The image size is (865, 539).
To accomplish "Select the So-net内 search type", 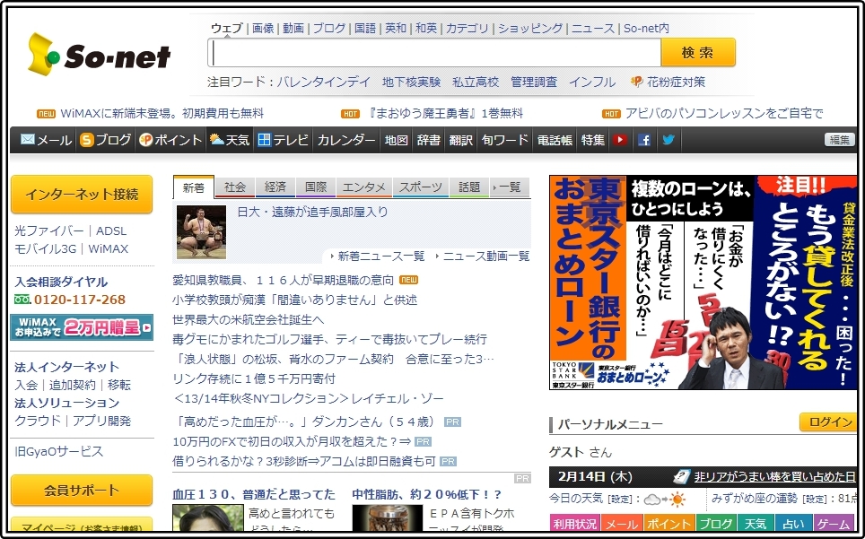I will pos(646,28).
